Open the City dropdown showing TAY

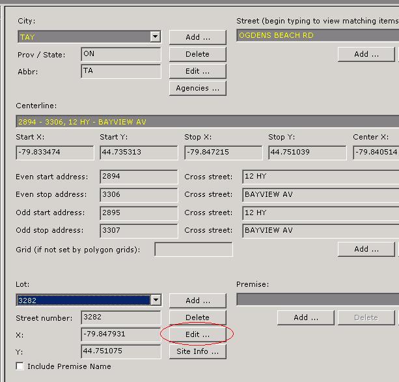point(155,37)
